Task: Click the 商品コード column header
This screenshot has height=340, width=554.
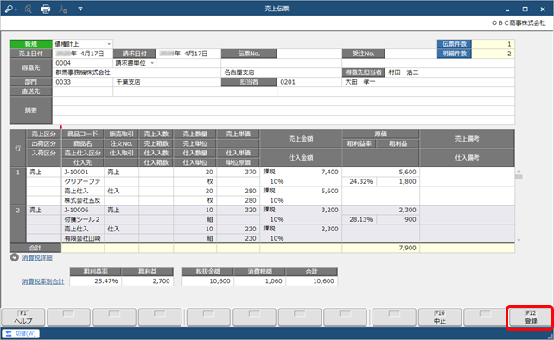Action: coord(83,134)
